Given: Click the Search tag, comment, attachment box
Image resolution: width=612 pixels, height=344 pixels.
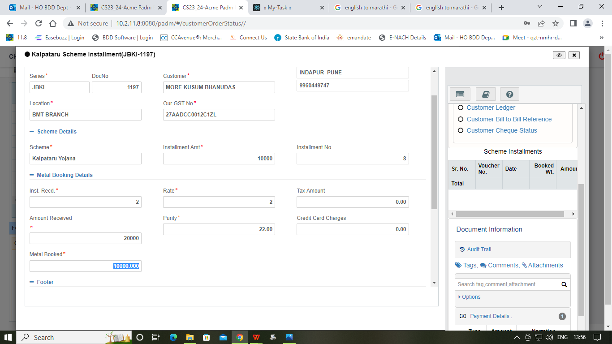Looking at the screenshot, I should click(x=508, y=284).
